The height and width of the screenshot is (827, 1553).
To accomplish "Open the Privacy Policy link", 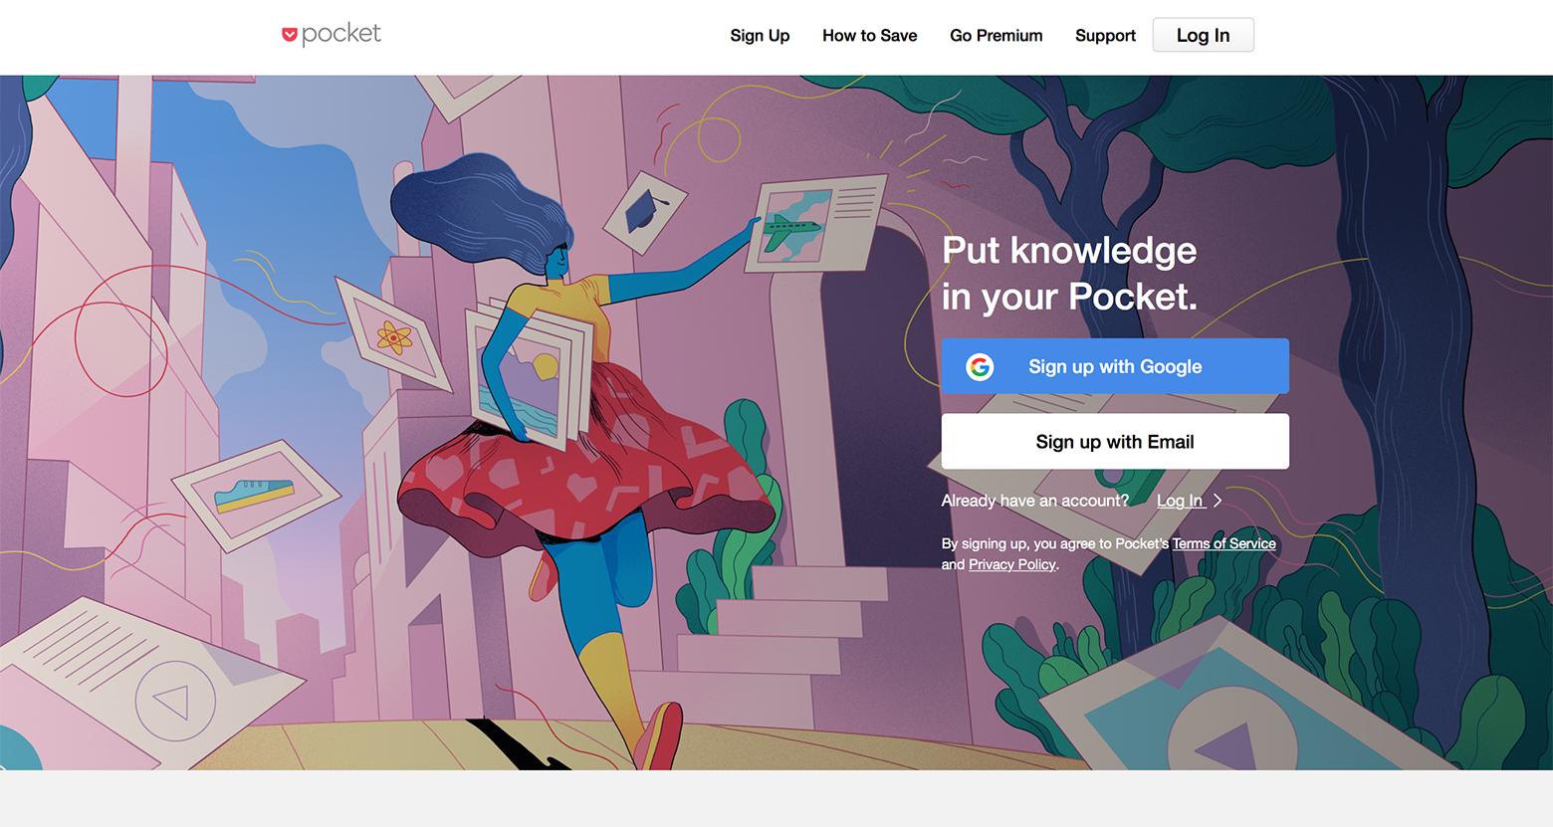I will coord(1011,564).
